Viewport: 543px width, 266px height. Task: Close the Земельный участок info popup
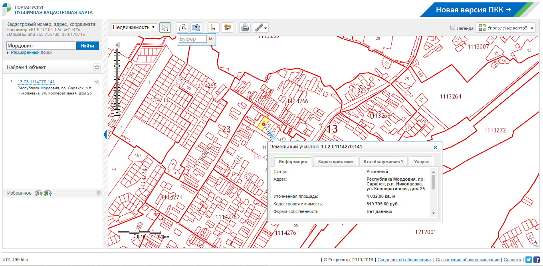[x=435, y=147]
